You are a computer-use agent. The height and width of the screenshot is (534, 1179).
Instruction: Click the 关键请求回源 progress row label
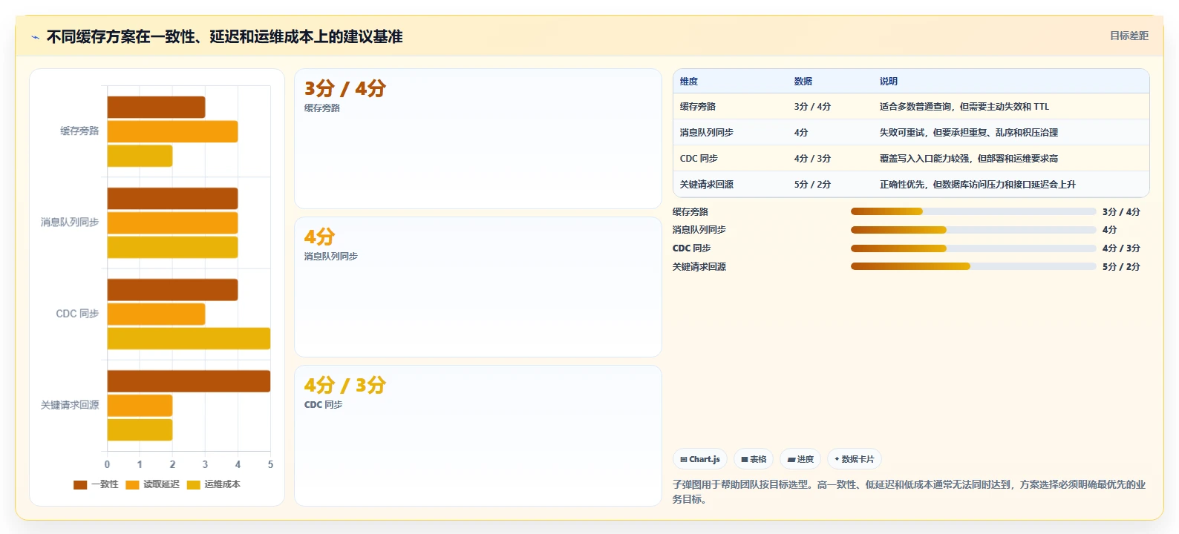click(699, 267)
